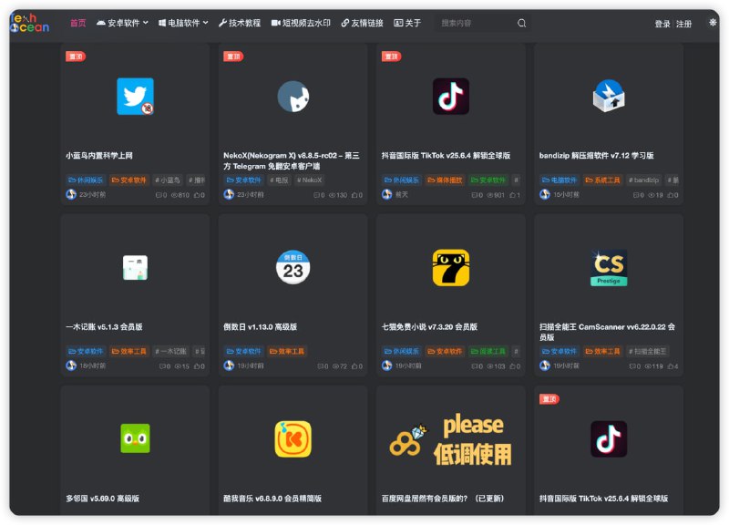
Task: Open the 倒数日 calendar 23 icon
Action: (293, 267)
